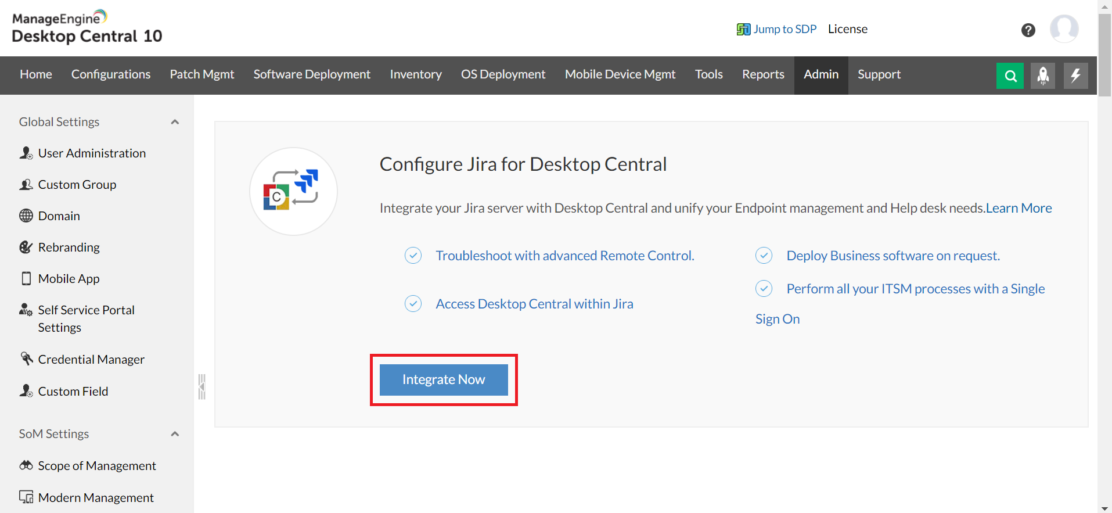This screenshot has height=513, width=1112.
Task: Open Self Service Portal Settings
Action: pyautogui.click(x=87, y=319)
